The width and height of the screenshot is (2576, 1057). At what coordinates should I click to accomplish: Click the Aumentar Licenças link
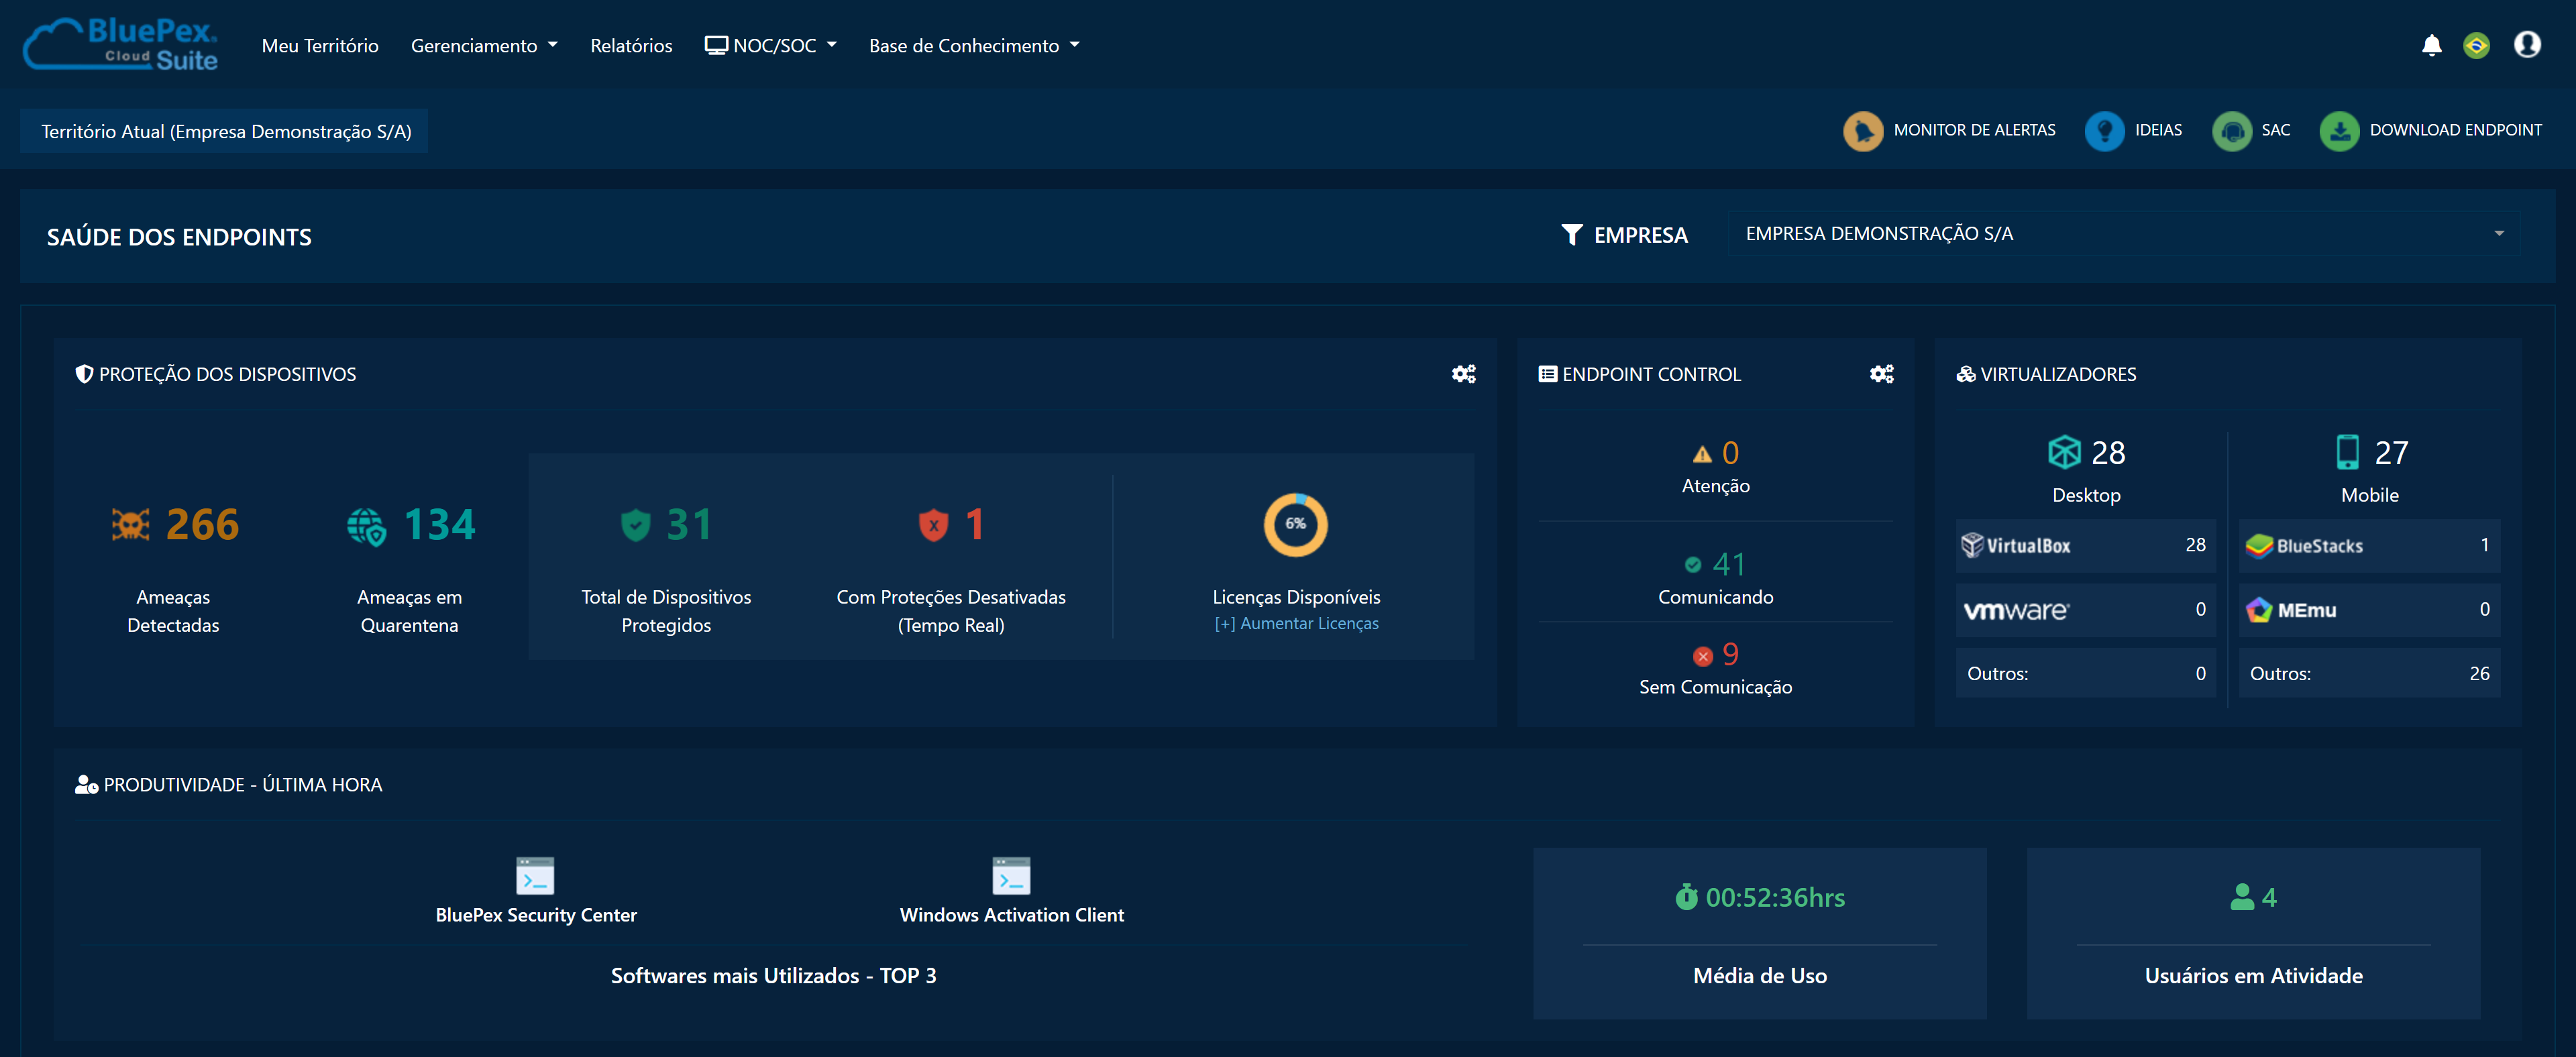pyautogui.click(x=1296, y=623)
